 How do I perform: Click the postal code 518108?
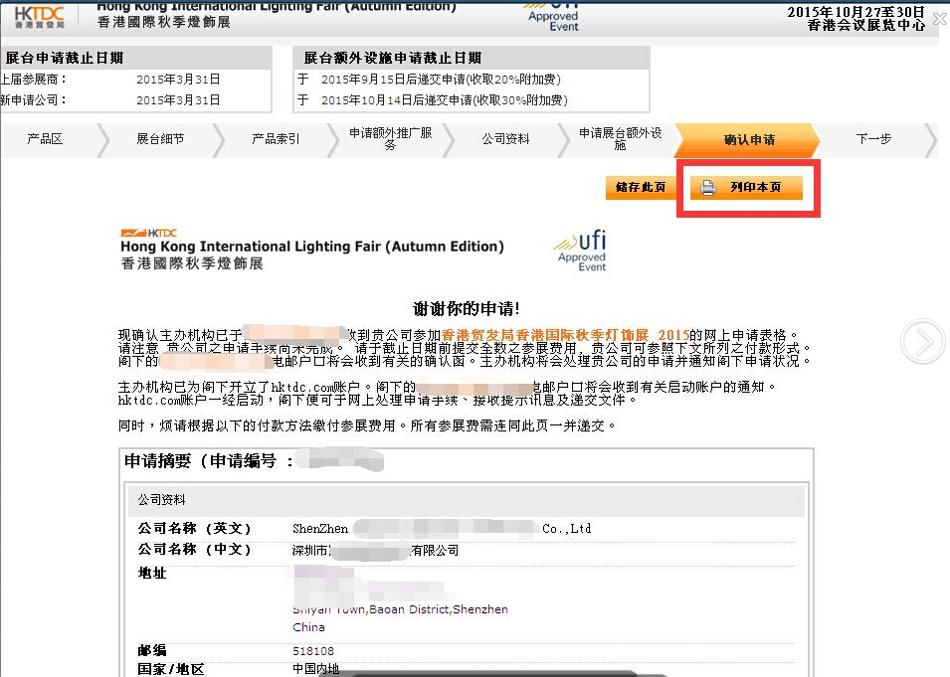[x=313, y=651]
